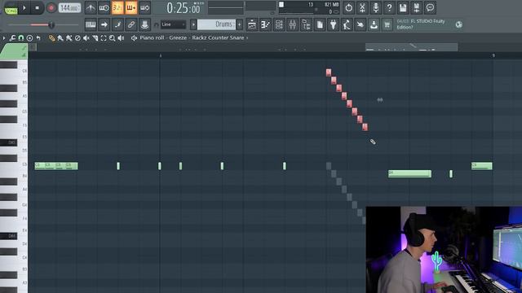The height and width of the screenshot is (293, 522).
Task: Add new pattern with plus button
Action: [x=239, y=24]
